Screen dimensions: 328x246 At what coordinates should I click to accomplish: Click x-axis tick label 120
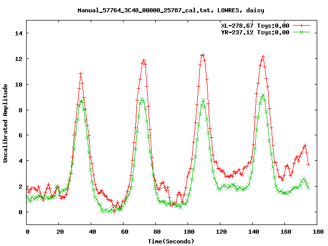(x=221, y=232)
